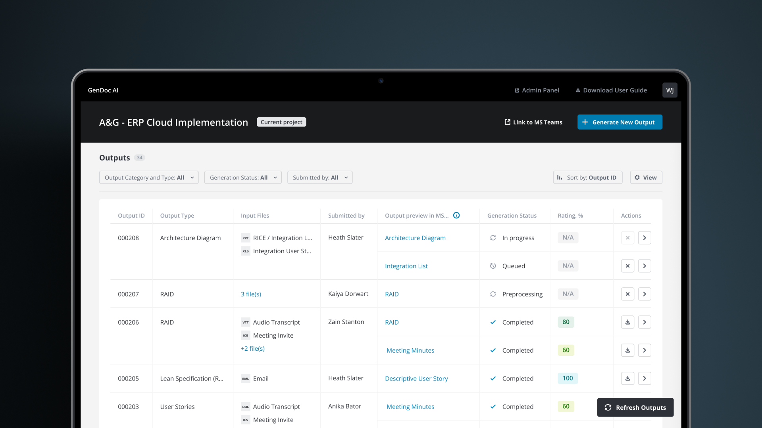Open the Submitted by filter dropdown
Screen dimensions: 762x428
(320, 178)
